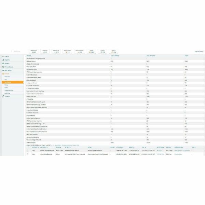
Task: Sort summary by Last 24 Hours column
Action: (x=151, y=56)
